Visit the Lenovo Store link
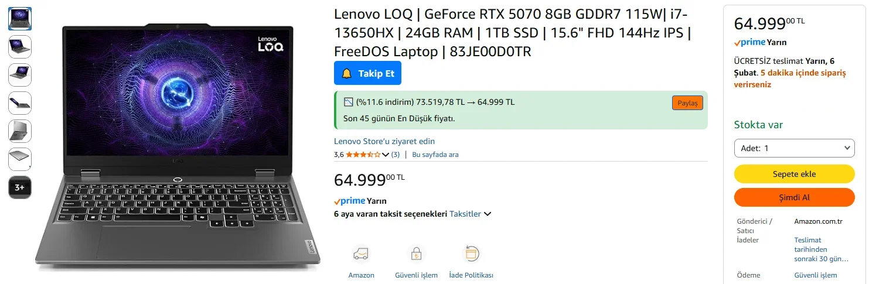 pos(384,141)
